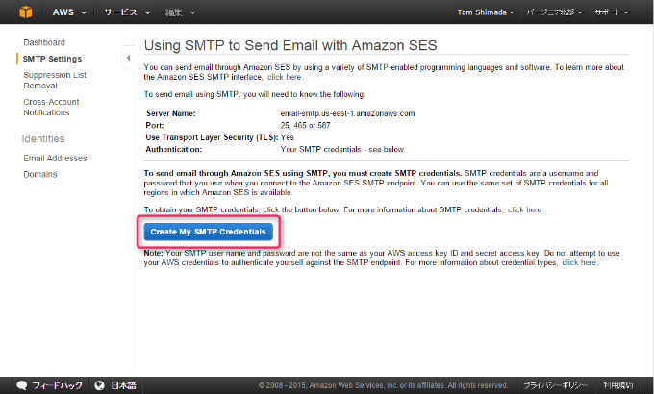This screenshot has width=654, height=394.
Task: Go to Dashboard in the sidebar
Action: point(44,42)
